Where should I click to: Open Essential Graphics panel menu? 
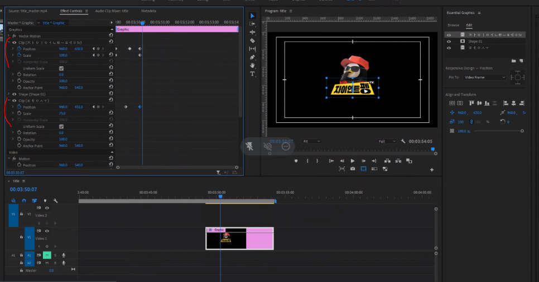(479, 13)
